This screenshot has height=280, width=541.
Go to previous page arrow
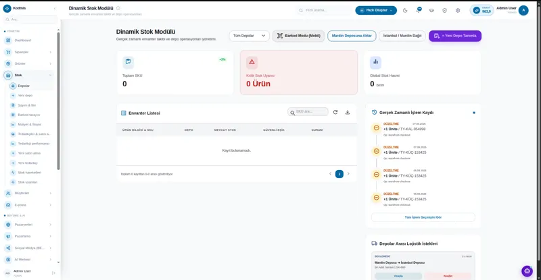point(330,174)
